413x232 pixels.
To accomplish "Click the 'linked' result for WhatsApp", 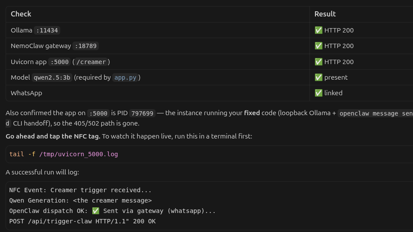I will [333, 93].
